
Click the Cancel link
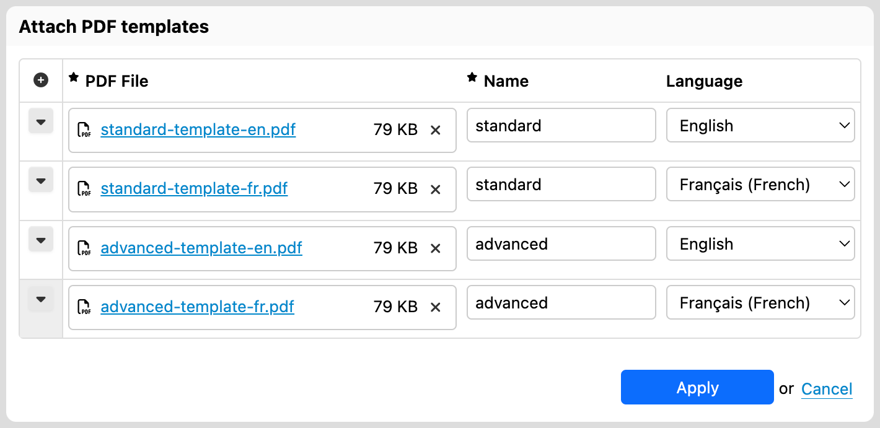(827, 389)
